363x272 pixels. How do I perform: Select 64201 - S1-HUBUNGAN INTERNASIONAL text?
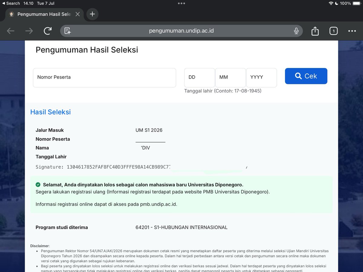click(181, 227)
